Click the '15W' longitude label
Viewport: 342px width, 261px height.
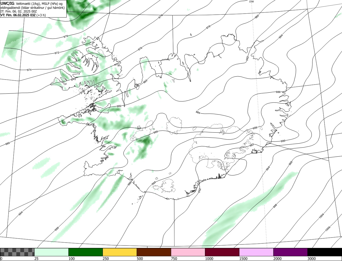coord(251,2)
